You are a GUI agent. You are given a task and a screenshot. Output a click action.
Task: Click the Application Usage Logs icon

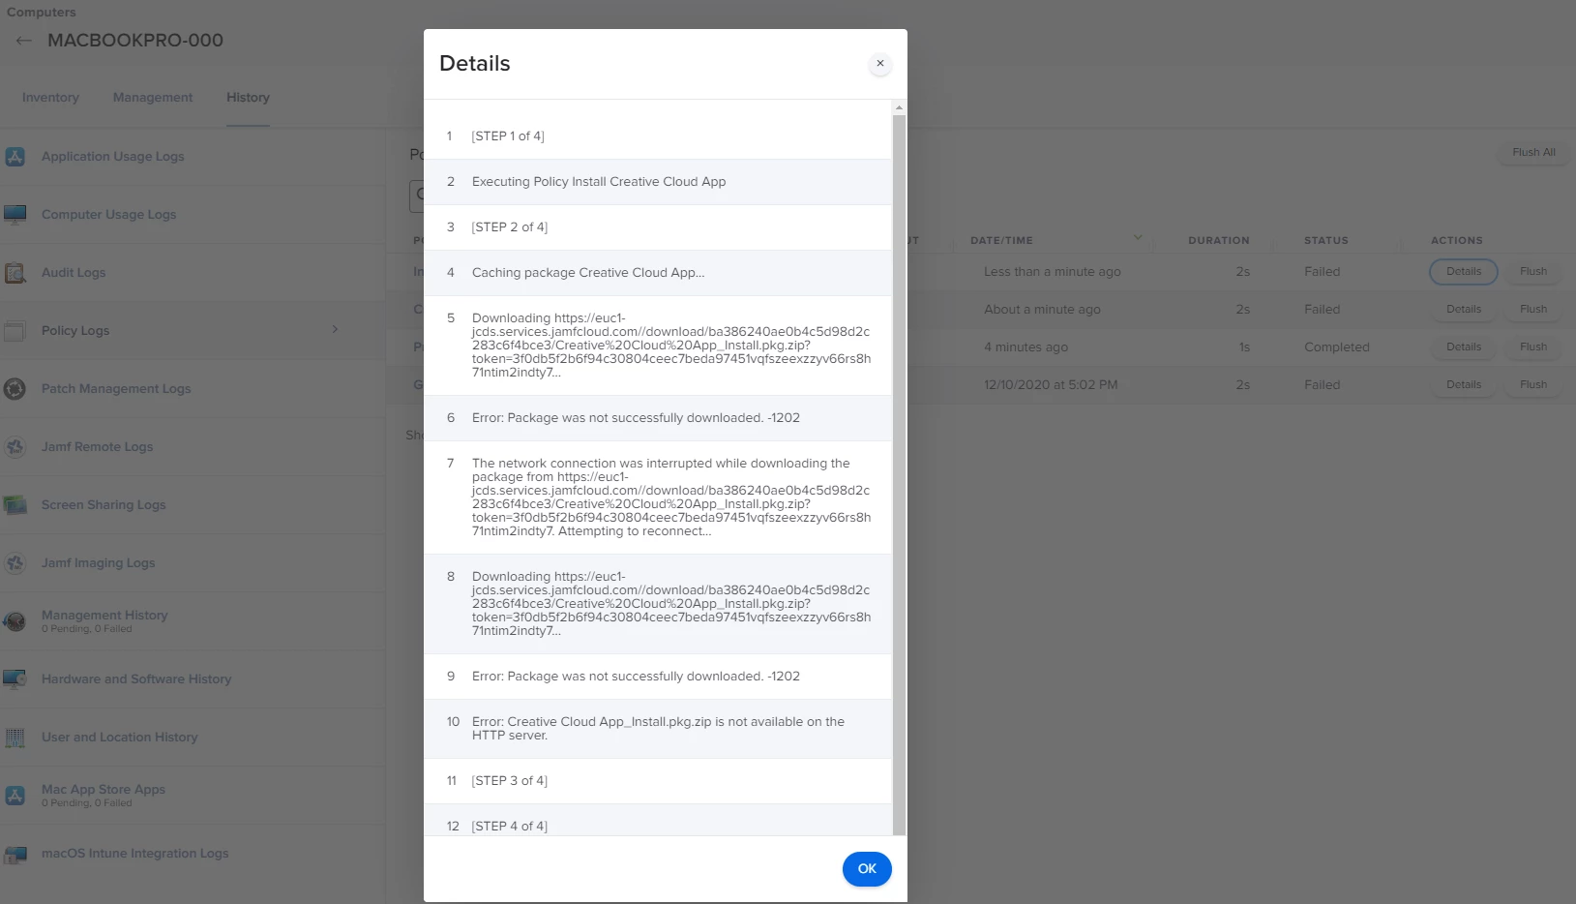tap(15, 156)
